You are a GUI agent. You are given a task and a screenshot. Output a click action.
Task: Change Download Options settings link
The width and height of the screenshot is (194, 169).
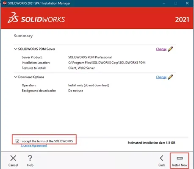[161, 77]
